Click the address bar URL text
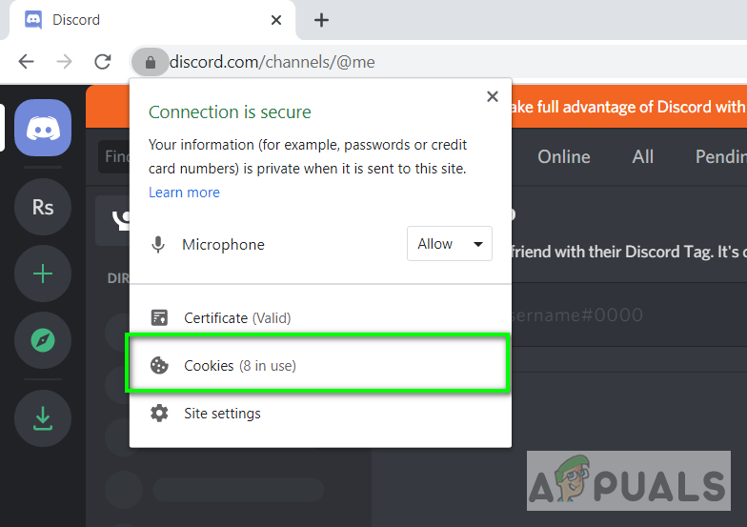 point(273,62)
